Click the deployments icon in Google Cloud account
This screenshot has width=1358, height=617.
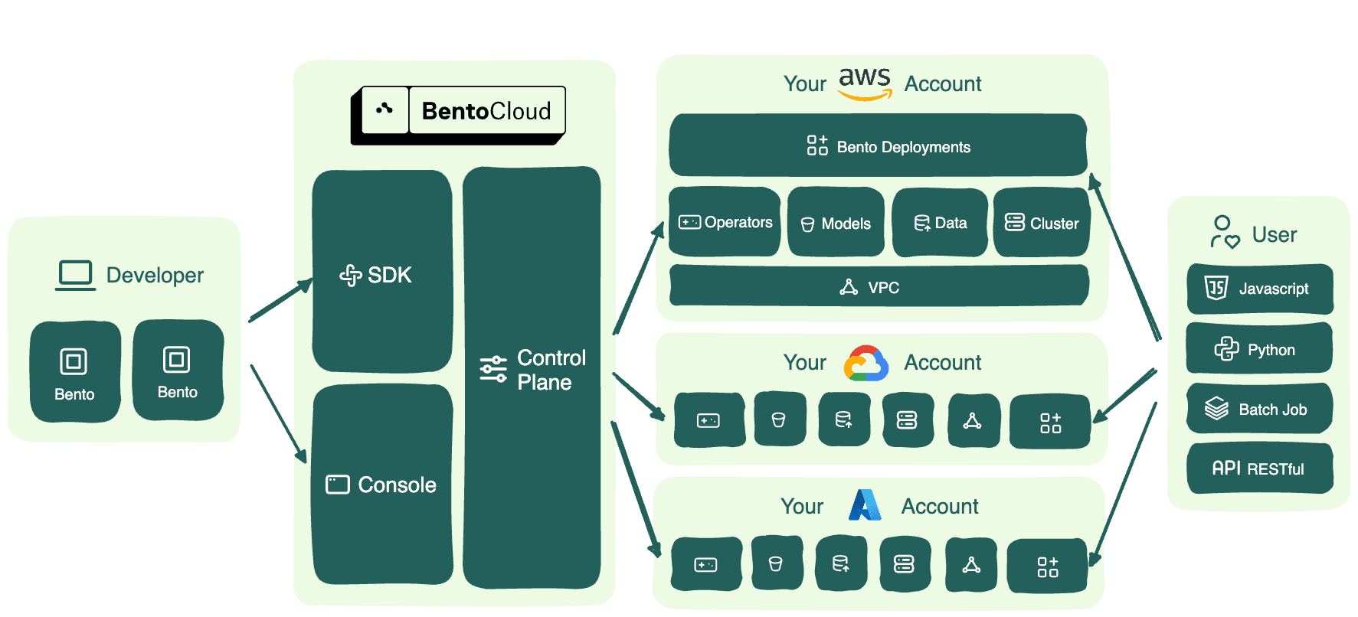1051,423
